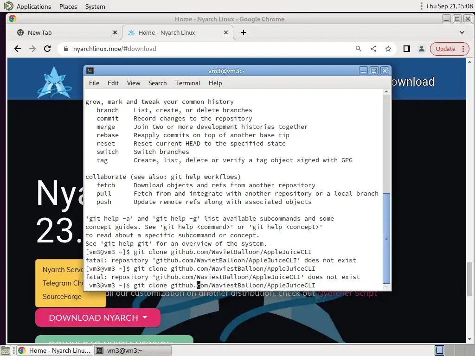
Task: Click the clock showing Thu Sep 21
Action: pos(449,6)
